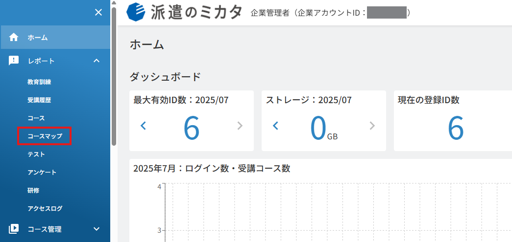
Task: Click the レポート speech bubble icon
Action: (14, 61)
